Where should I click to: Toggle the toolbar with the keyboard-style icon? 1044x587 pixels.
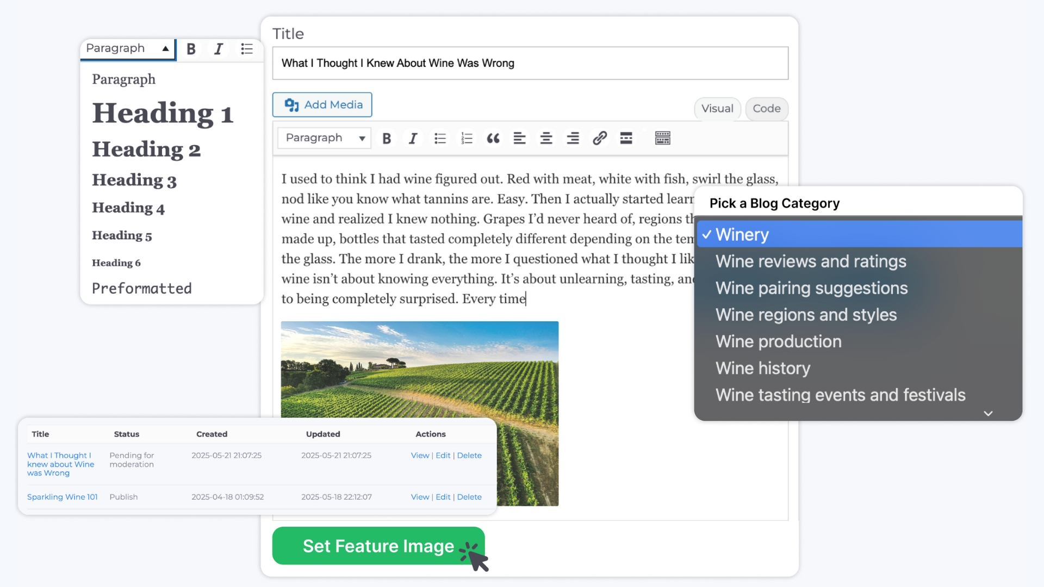click(662, 139)
